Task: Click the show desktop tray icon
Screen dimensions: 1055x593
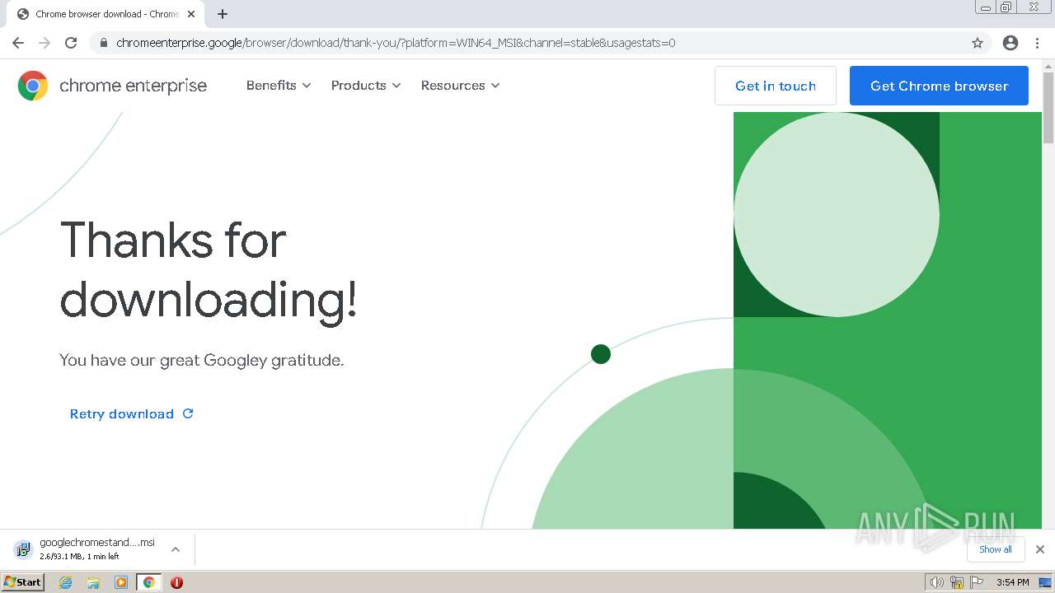Action: 1045,582
